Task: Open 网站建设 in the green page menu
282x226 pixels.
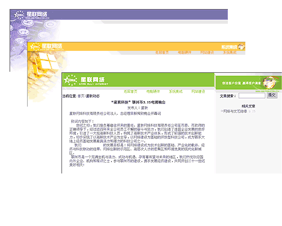Action: (x=198, y=92)
